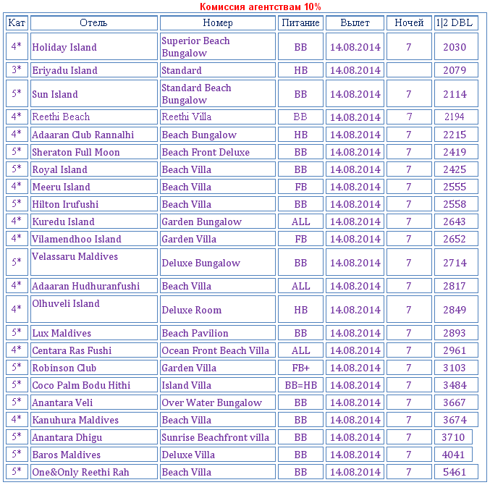This screenshot has width=490, height=485.
Task: Select the Sun Island hotel name
Action: 55,94
